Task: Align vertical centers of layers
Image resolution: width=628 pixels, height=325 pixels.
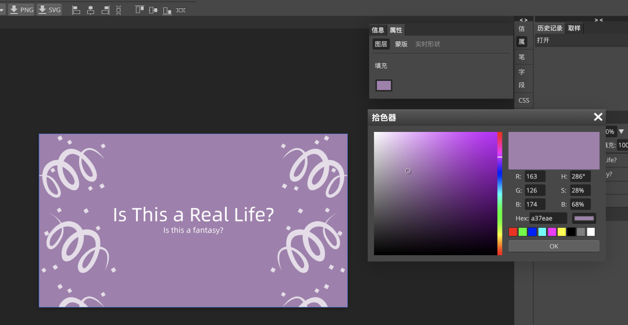Action: 153,10
